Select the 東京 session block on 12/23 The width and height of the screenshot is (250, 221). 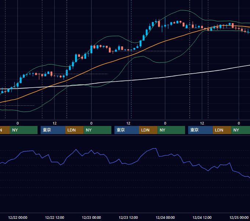[126, 130]
